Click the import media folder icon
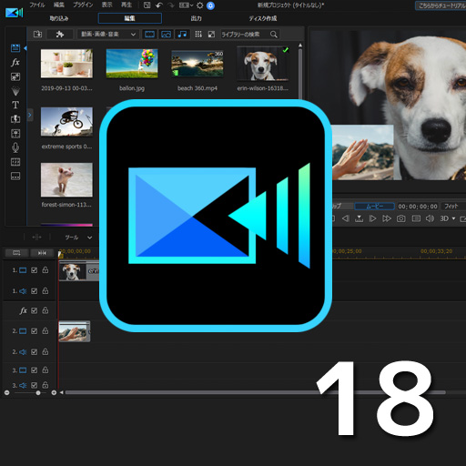The width and height of the screenshot is (466, 466). click(37, 34)
